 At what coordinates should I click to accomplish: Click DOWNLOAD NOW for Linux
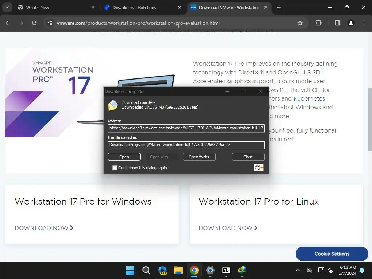coord(228,228)
